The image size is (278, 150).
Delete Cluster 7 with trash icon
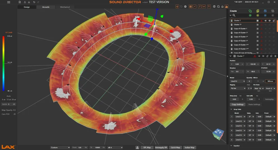[x=275, y=56]
